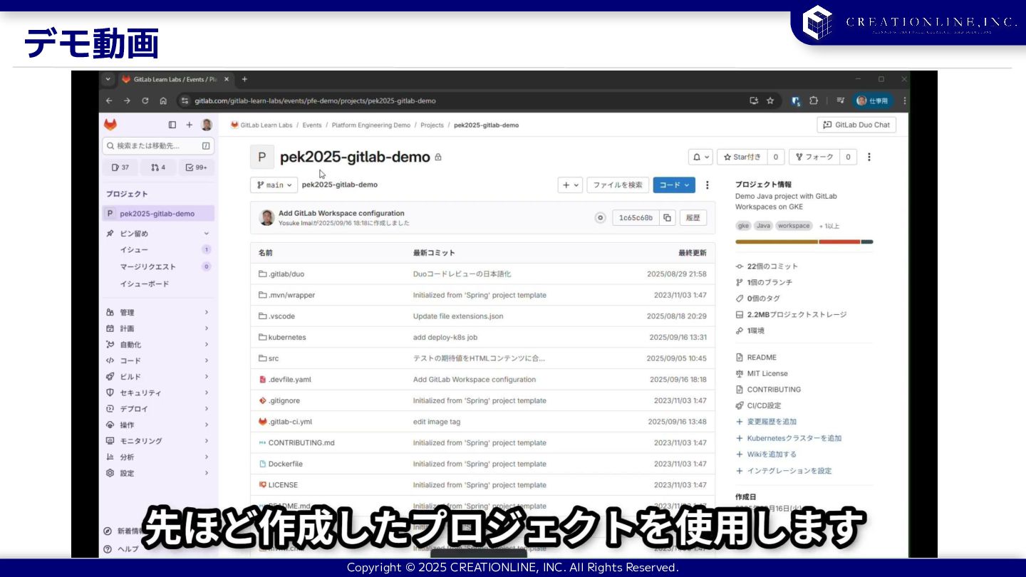Screen dimensions: 1026x577
Task: Click the pipeline status icon near commit SHA
Action: [601, 218]
